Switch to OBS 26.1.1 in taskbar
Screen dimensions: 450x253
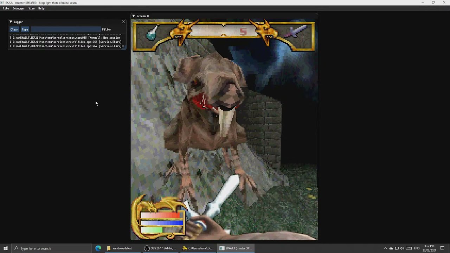click(161, 248)
